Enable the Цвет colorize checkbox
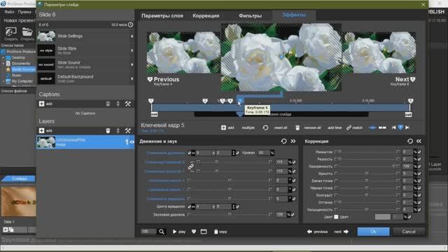Screen dimensions: 448x252 [336, 217]
